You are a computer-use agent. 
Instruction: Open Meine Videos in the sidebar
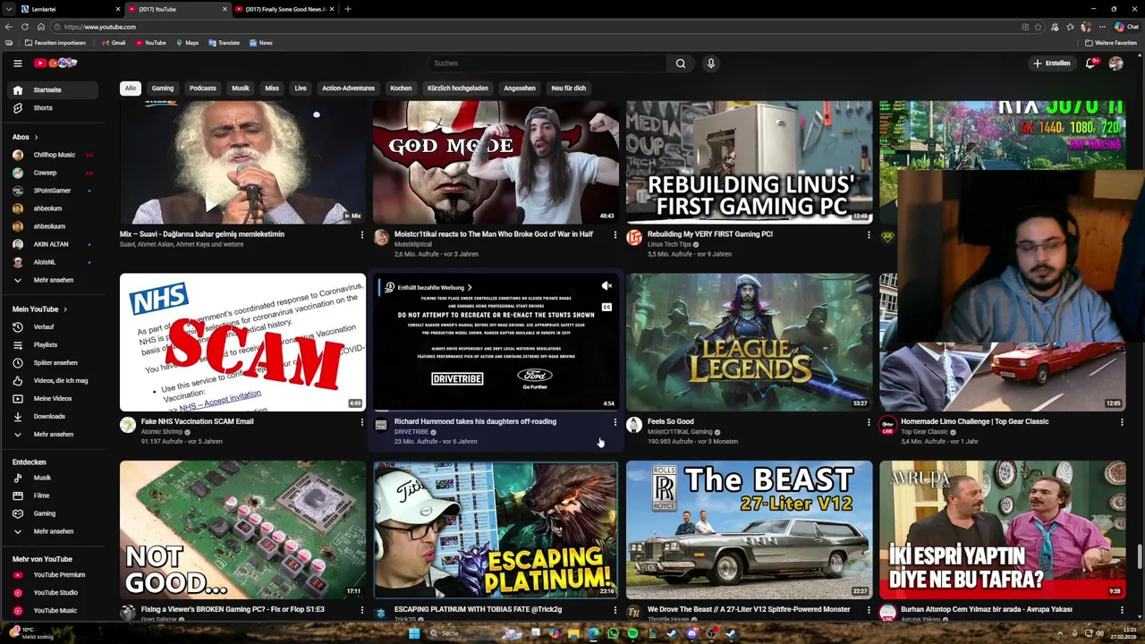point(54,399)
